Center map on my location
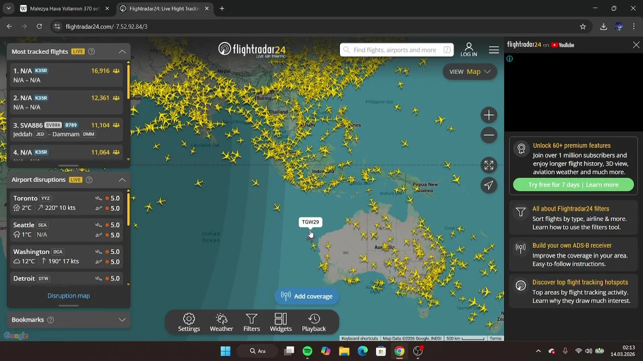643x361 pixels. point(489,185)
